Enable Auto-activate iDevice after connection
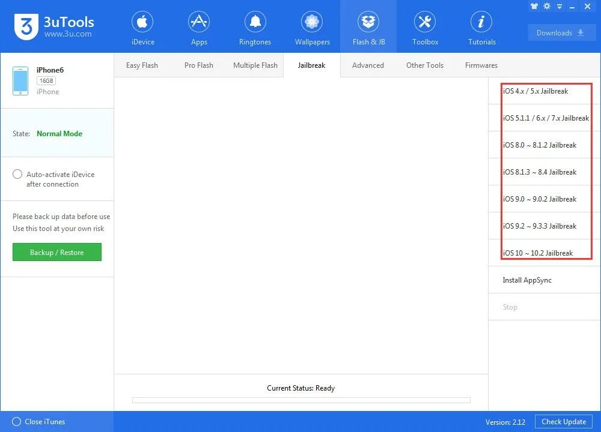601x432 pixels. (17, 174)
